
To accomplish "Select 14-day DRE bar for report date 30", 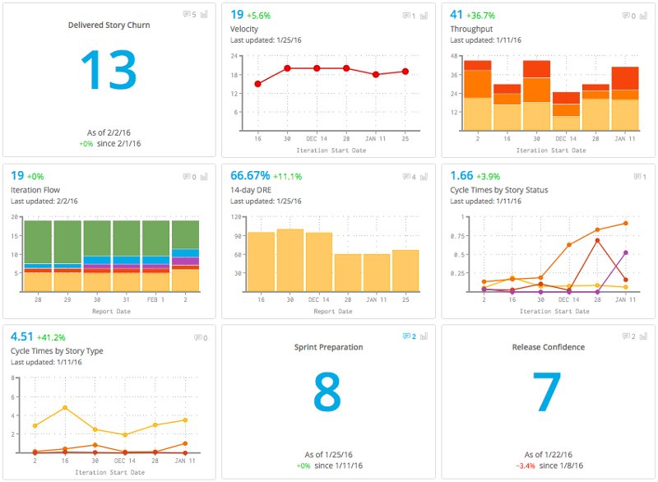I will click(x=290, y=261).
